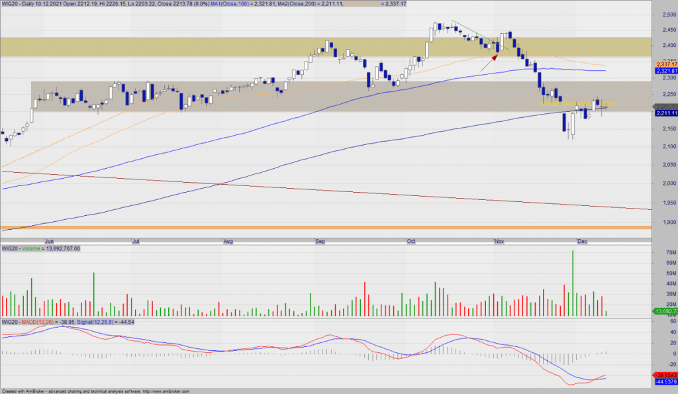The width and height of the screenshot is (678, 394).
Task: Click the blue Signal value tag -44.5379
Action: (x=665, y=382)
